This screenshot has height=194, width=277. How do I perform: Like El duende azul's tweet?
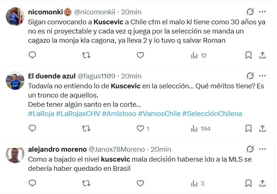click(x=140, y=128)
